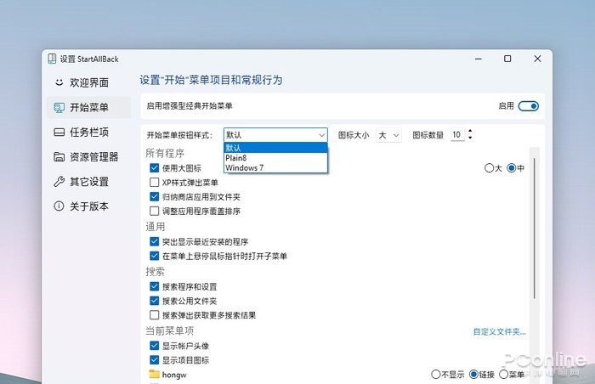The width and height of the screenshot is (595, 384).
Task: Select the 大 icon size radio button
Action: coord(489,167)
